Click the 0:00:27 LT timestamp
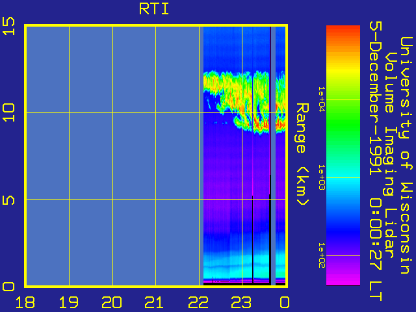 pyautogui.click(x=375, y=250)
